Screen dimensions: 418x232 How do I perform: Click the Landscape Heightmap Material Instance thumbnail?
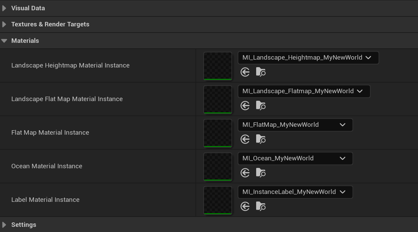pos(218,66)
